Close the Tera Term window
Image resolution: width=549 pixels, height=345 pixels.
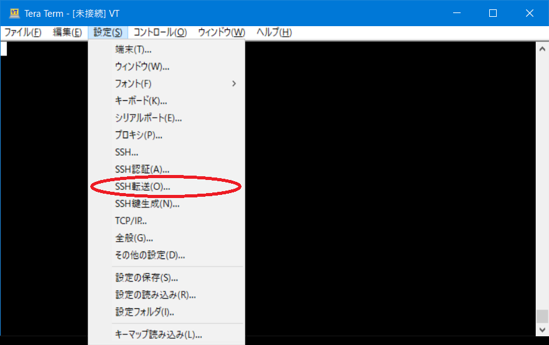click(529, 13)
